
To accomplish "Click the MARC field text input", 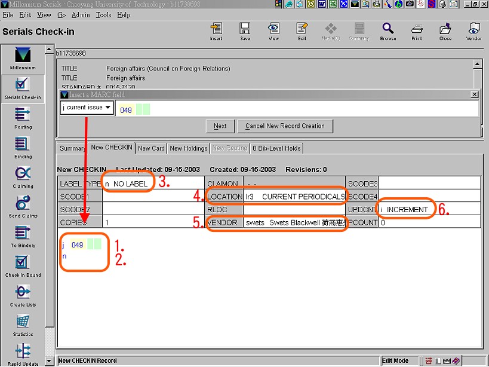I will coord(299,109).
